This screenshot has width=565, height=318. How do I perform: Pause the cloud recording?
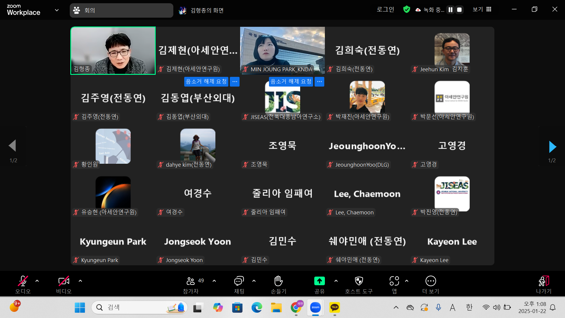(451, 10)
